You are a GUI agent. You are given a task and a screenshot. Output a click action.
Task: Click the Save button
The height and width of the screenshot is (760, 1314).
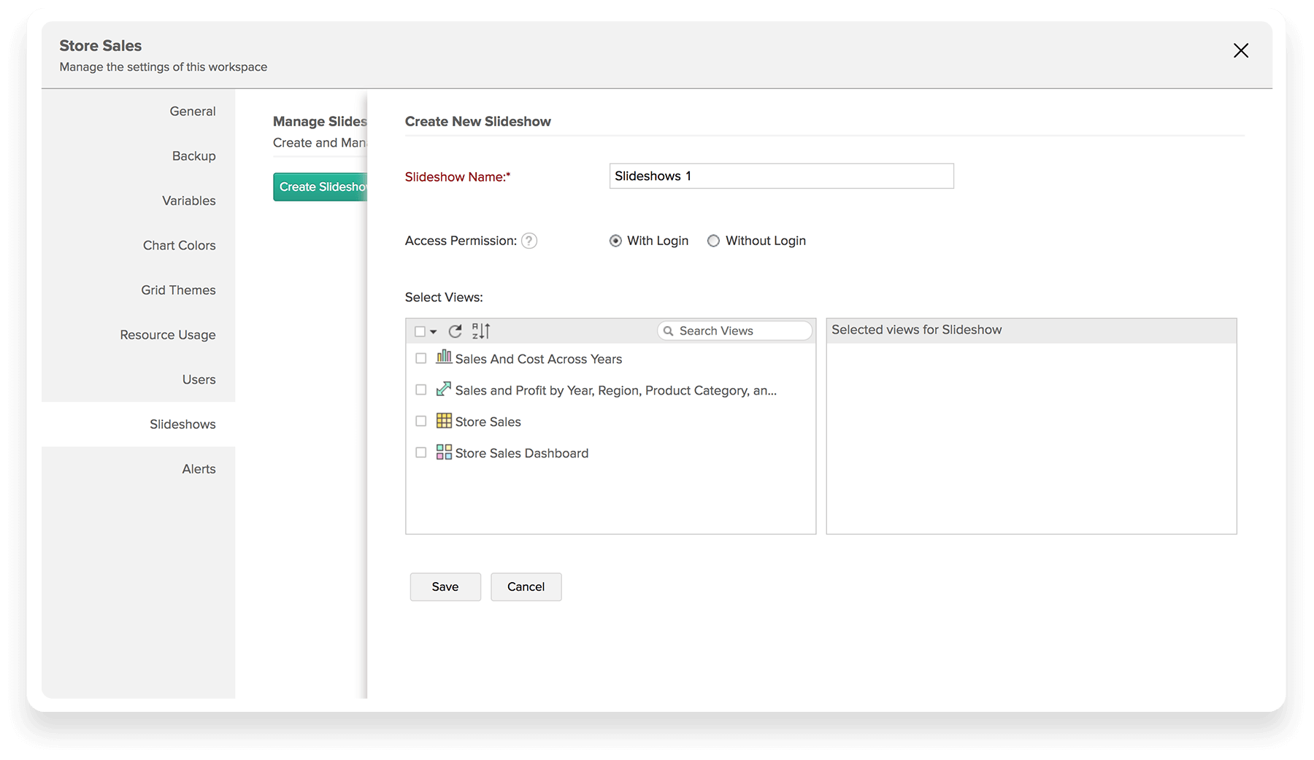point(445,586)
